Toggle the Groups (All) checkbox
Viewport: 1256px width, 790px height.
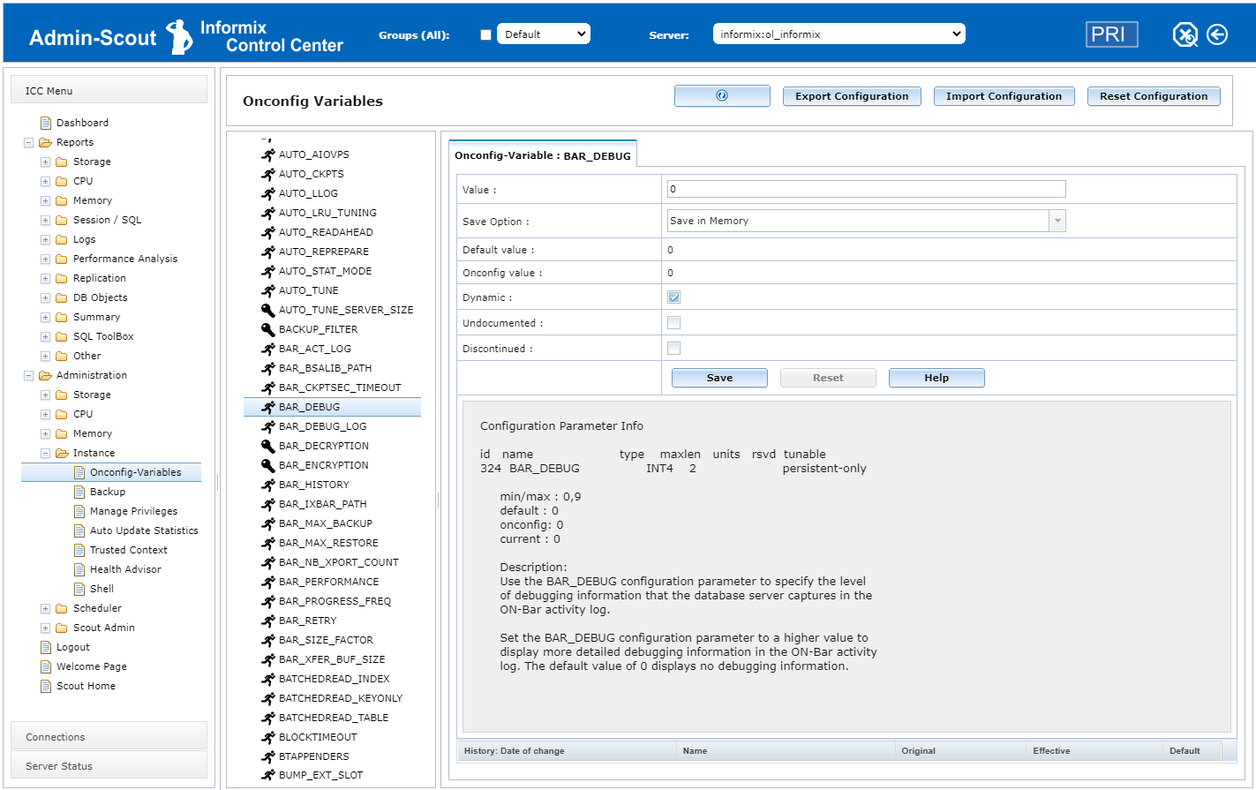click(x=485, y=34)
